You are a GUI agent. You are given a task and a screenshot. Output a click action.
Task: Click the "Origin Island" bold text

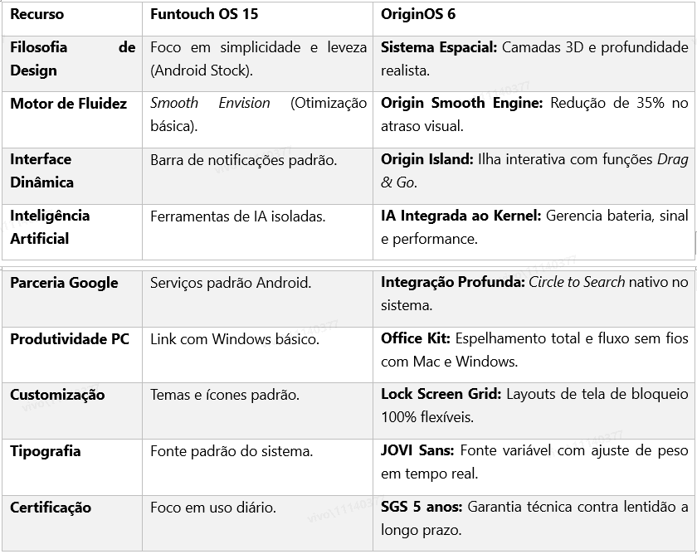(x=426, y=159)
